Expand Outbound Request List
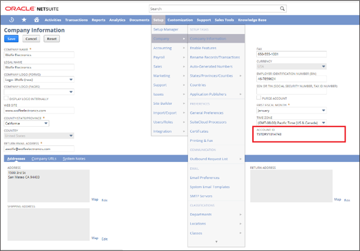 [x=216, y=159]
